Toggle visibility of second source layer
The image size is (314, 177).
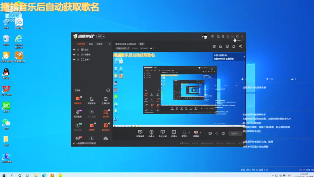pos(74,55)
